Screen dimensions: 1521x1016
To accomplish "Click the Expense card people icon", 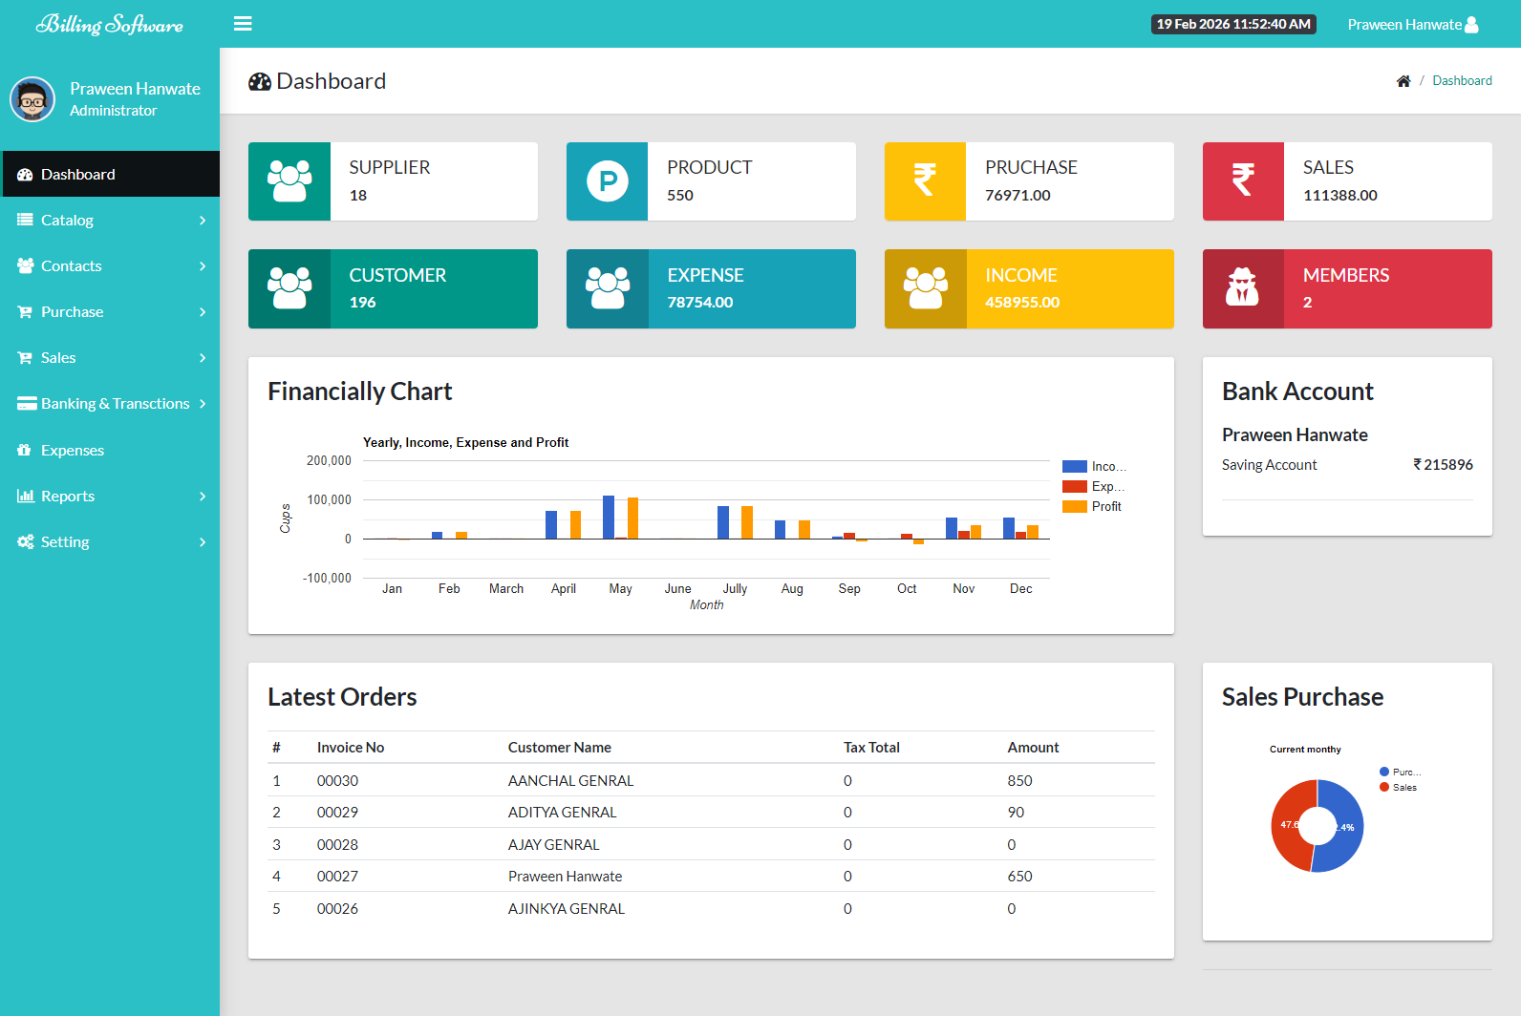I will tap(608, 288).
